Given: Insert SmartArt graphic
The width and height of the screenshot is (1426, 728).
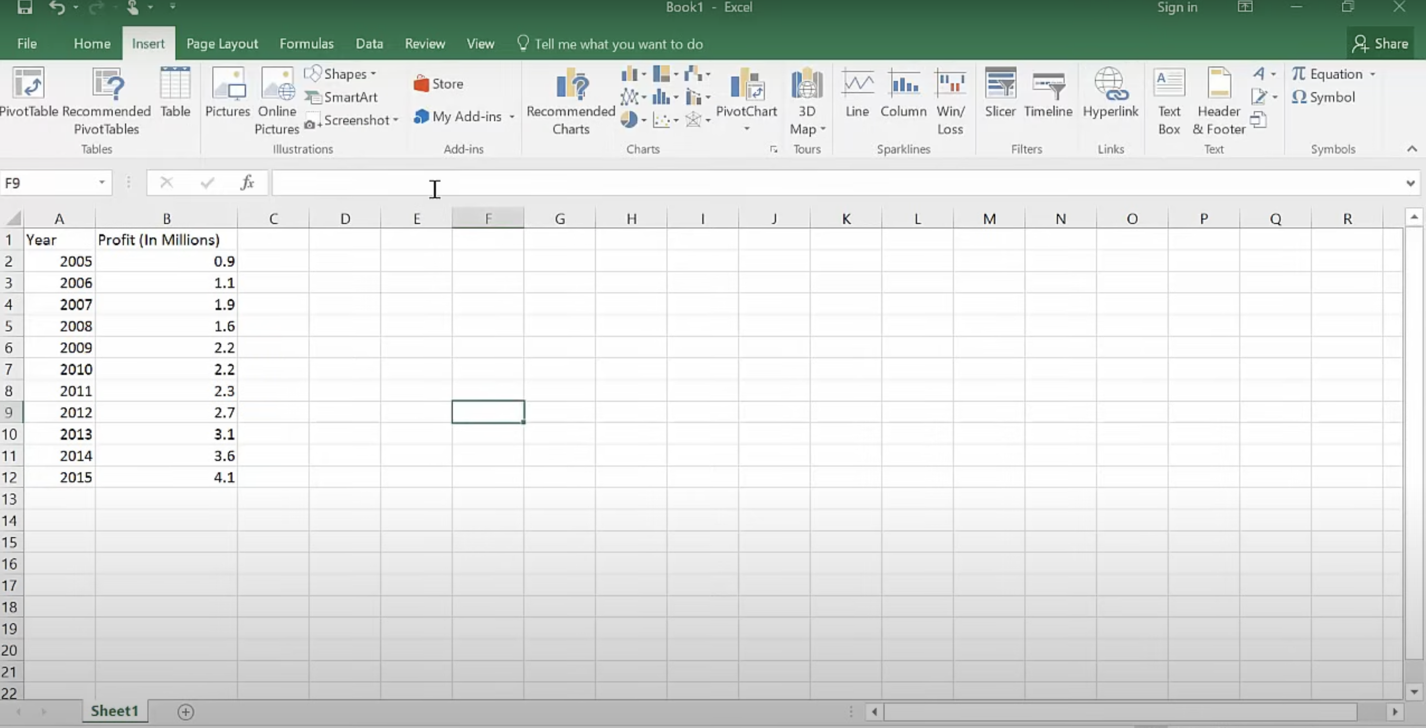Looking at the screenshot, I should pyautogui.click(x=341, y=97).
